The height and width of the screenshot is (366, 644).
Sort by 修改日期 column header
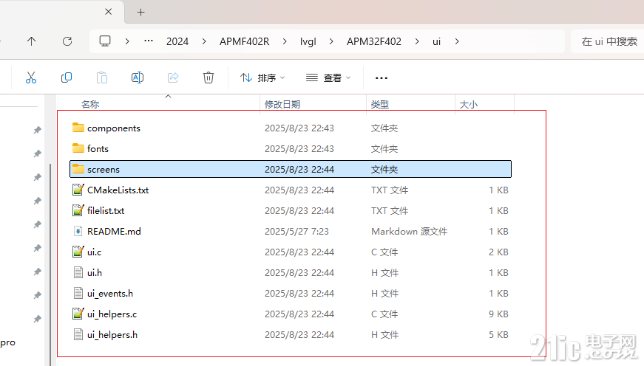pyautogui.click(x=282, y=104)
